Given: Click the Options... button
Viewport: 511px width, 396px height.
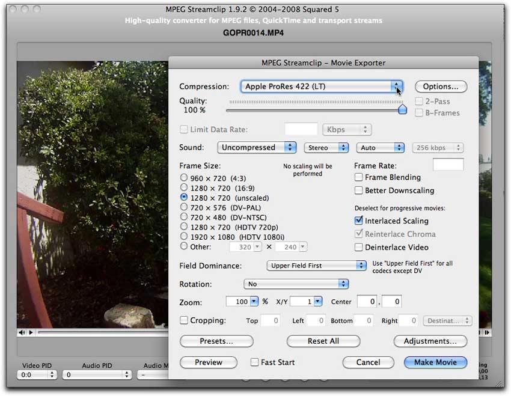Looking at the screenshot, I should coord(441,87).
